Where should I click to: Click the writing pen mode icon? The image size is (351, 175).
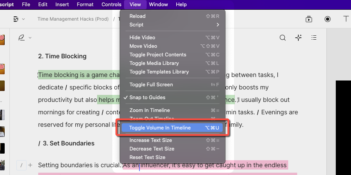click(x=21, y=38)
